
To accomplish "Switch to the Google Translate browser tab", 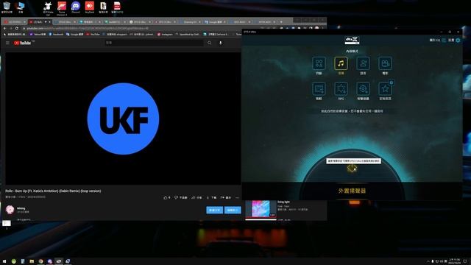I will point(216,22).
